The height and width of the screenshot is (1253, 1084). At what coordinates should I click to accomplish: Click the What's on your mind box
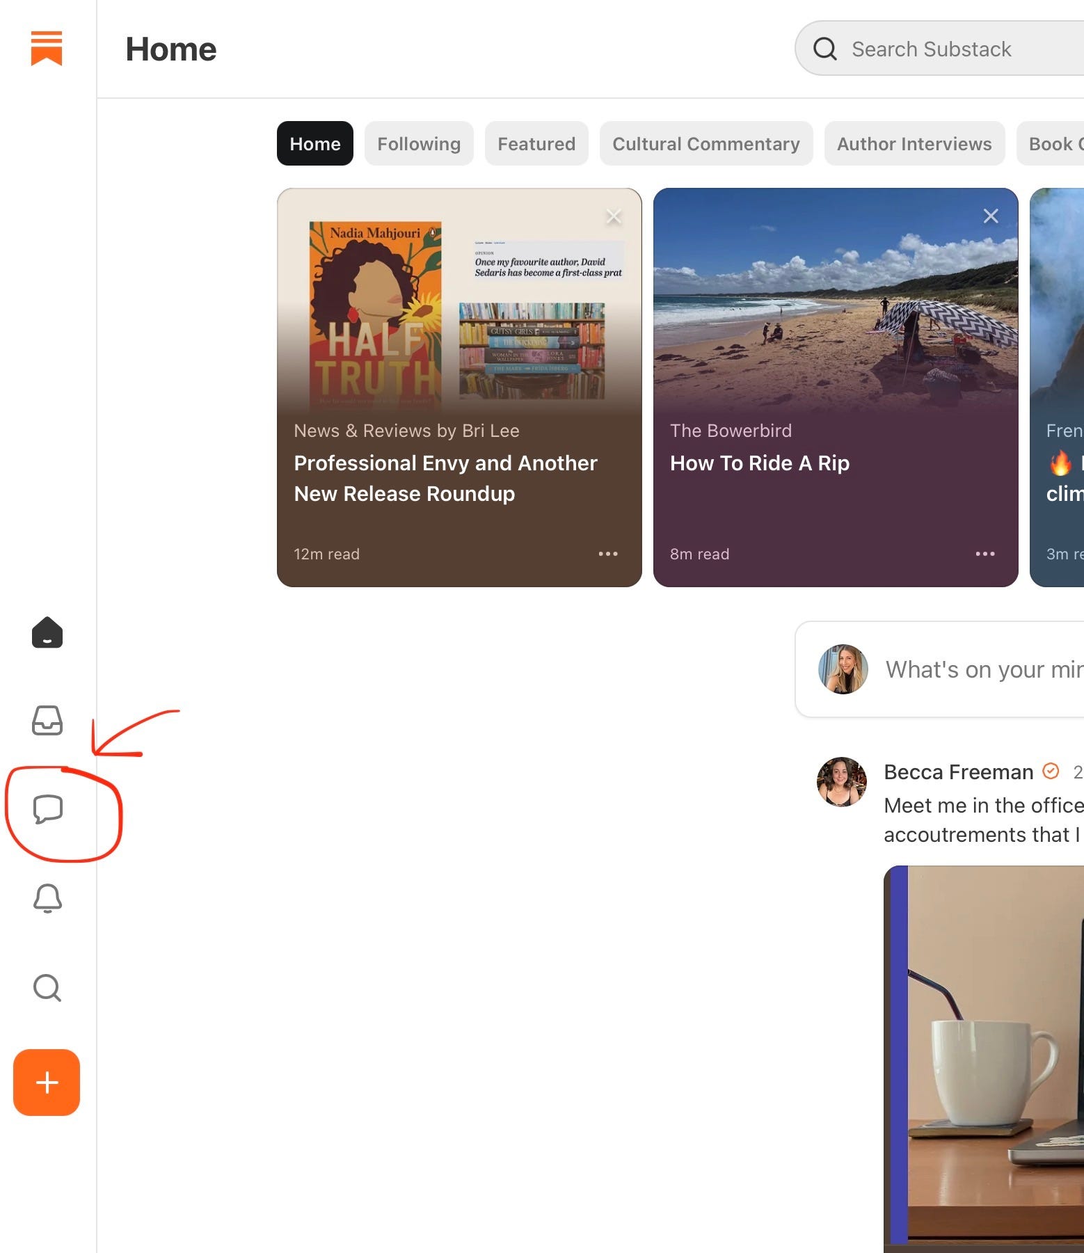pos(939,669)
